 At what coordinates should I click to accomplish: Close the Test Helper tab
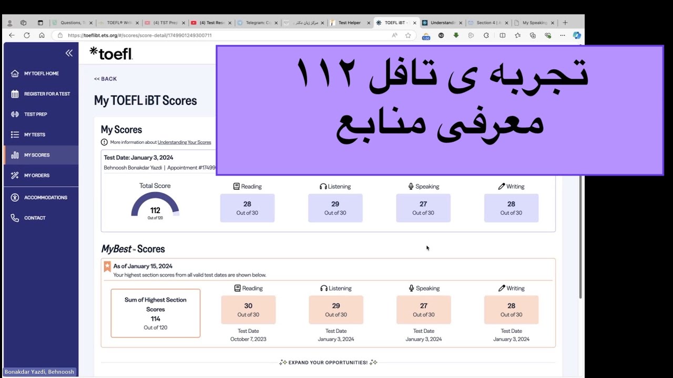pyautogui.click(x=369, y=23)
